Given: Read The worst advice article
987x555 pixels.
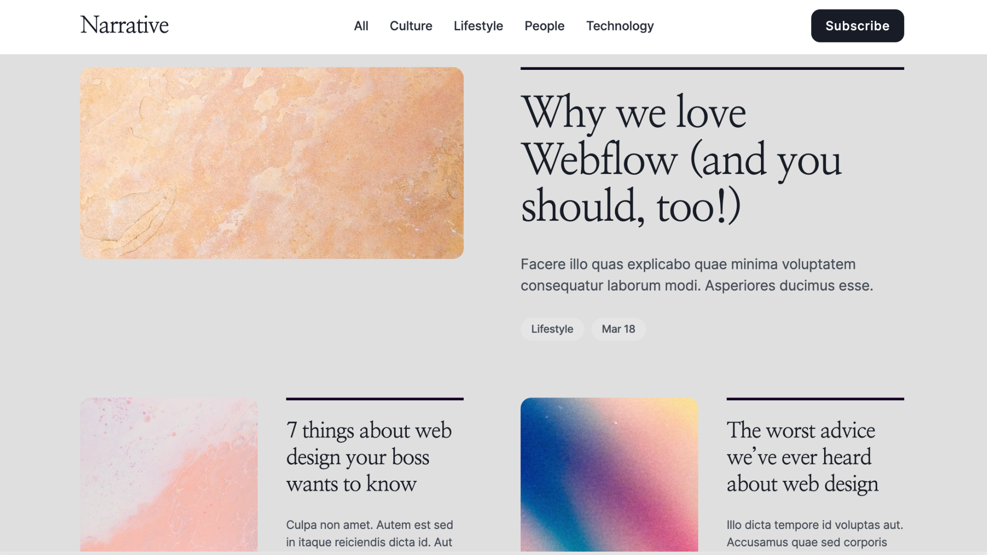Looking at the screenshot, I should pyautogui.click(x=802, y=457).
